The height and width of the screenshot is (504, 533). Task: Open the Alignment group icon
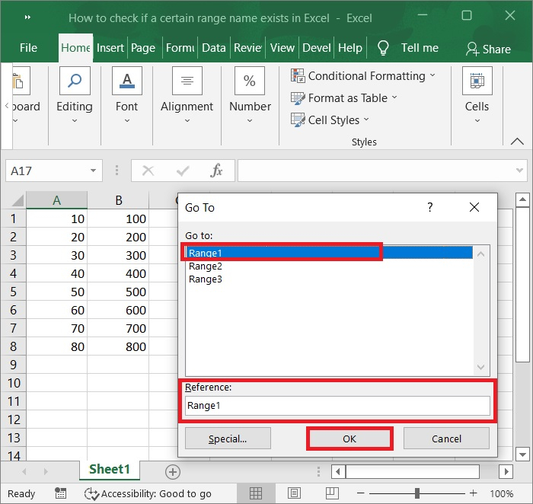[x=187, y=81]
